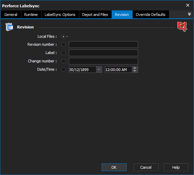Image resolution: width=194 pixels, height=175 pixels.
Task: Go to Depot and Files tab
Action: coord(95,15)
